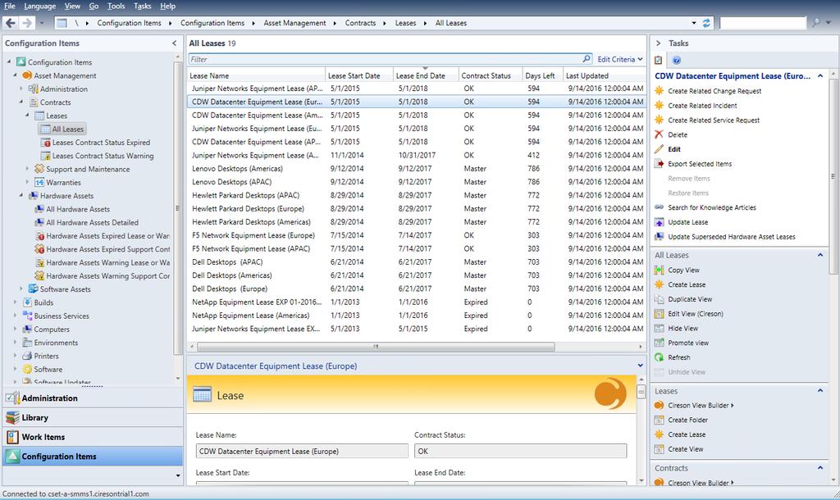Open the Language menu

point(39,6)
